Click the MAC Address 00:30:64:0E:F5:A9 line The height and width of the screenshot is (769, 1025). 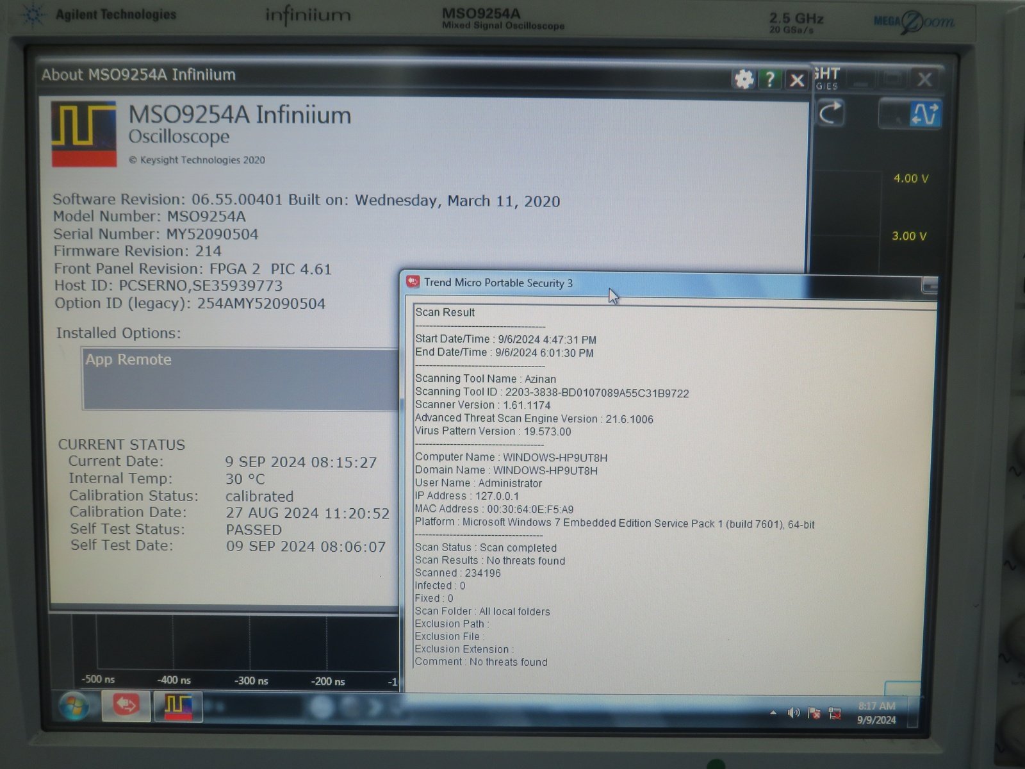point(494,509)
